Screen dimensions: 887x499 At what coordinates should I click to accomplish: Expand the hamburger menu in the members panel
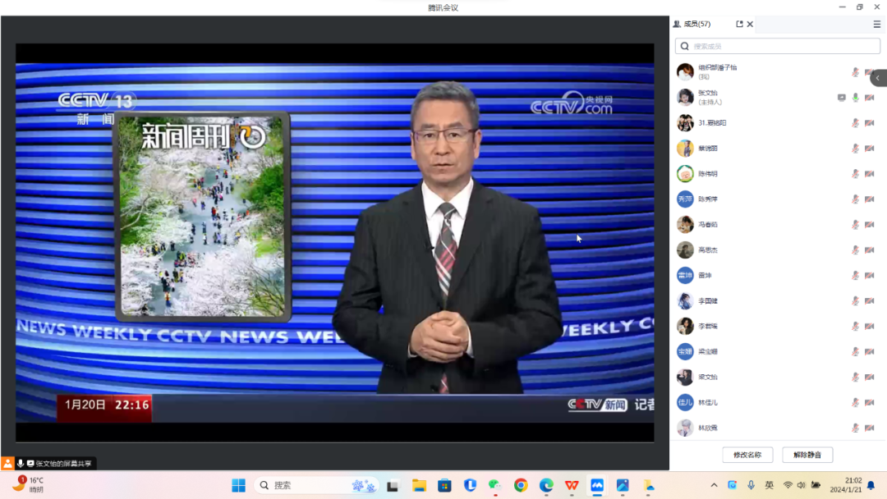point(877,24)
